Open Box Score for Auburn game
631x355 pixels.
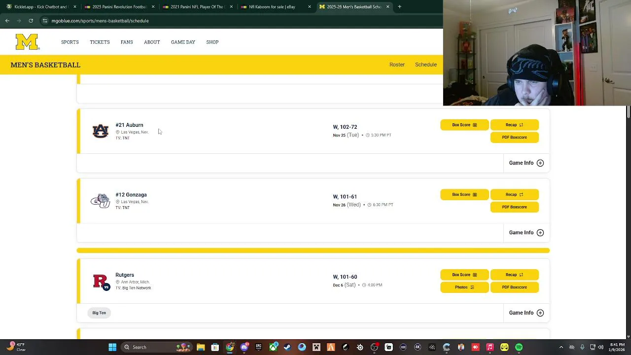pyautogui.click(x=464, y=125)
